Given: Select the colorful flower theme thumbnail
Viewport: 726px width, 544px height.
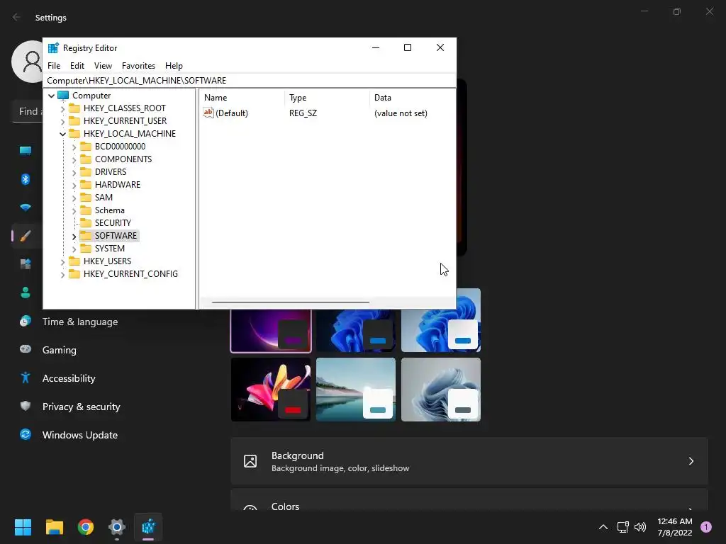Looking at the screenshot, I should coord(271,390).
